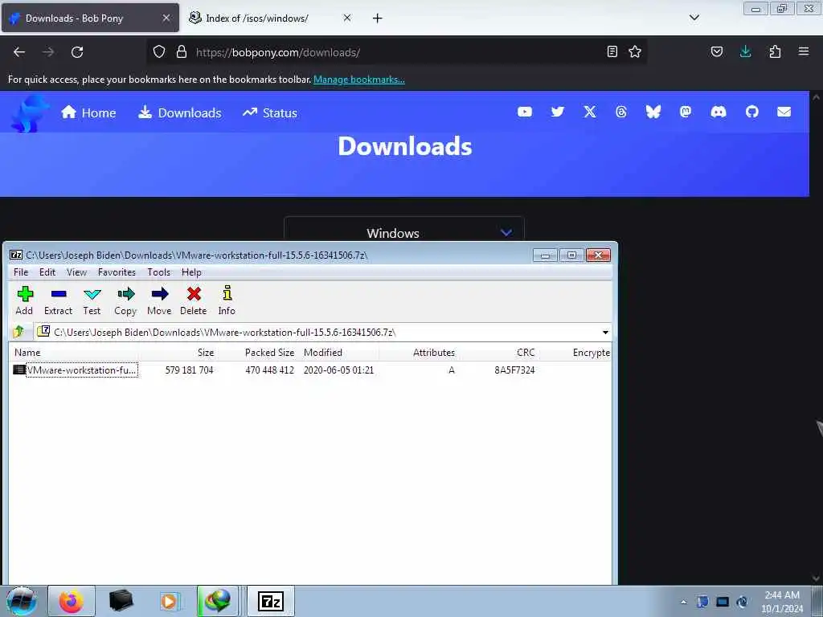Image resolution: width=823 pixels, height=617 pixels.
Task: Click the taskbar clock showing 2:44 AM
Action: 782,601
